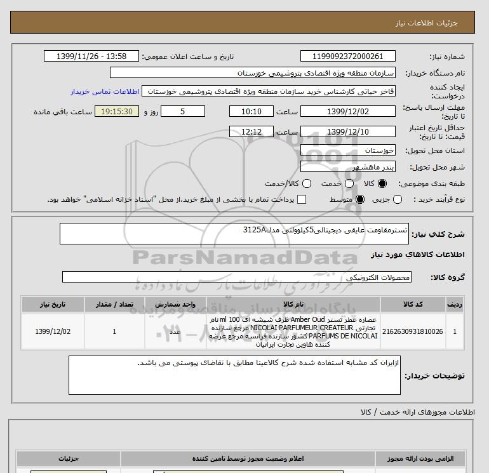Click the تاریخ نیاز column header
Image resolution: width=489 pixels, height=473 pixels.
tap(53, 304)
